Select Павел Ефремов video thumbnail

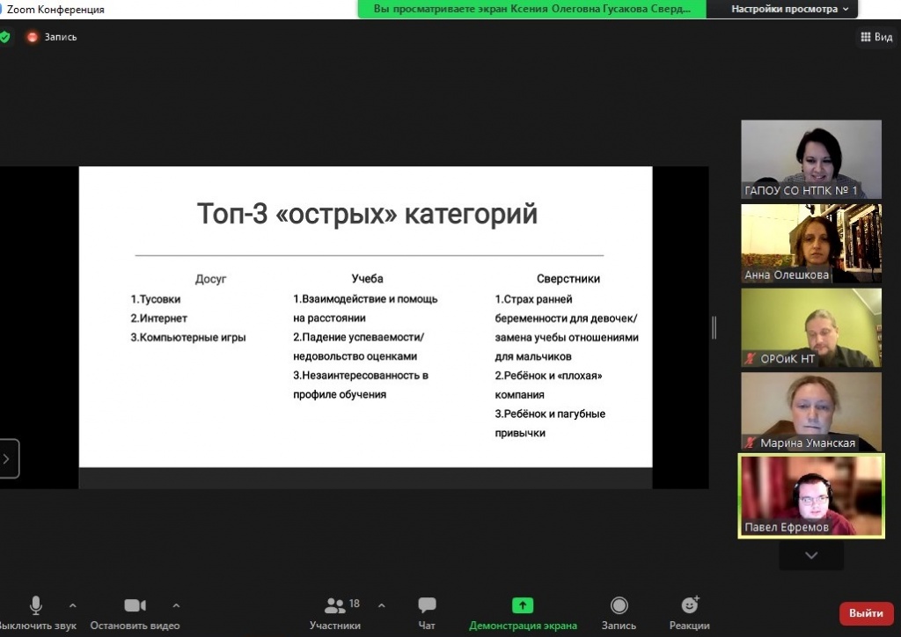tap(810, 495)
